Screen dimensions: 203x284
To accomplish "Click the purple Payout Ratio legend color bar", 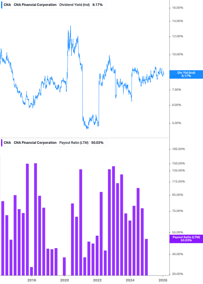I will tap(2, 143).
